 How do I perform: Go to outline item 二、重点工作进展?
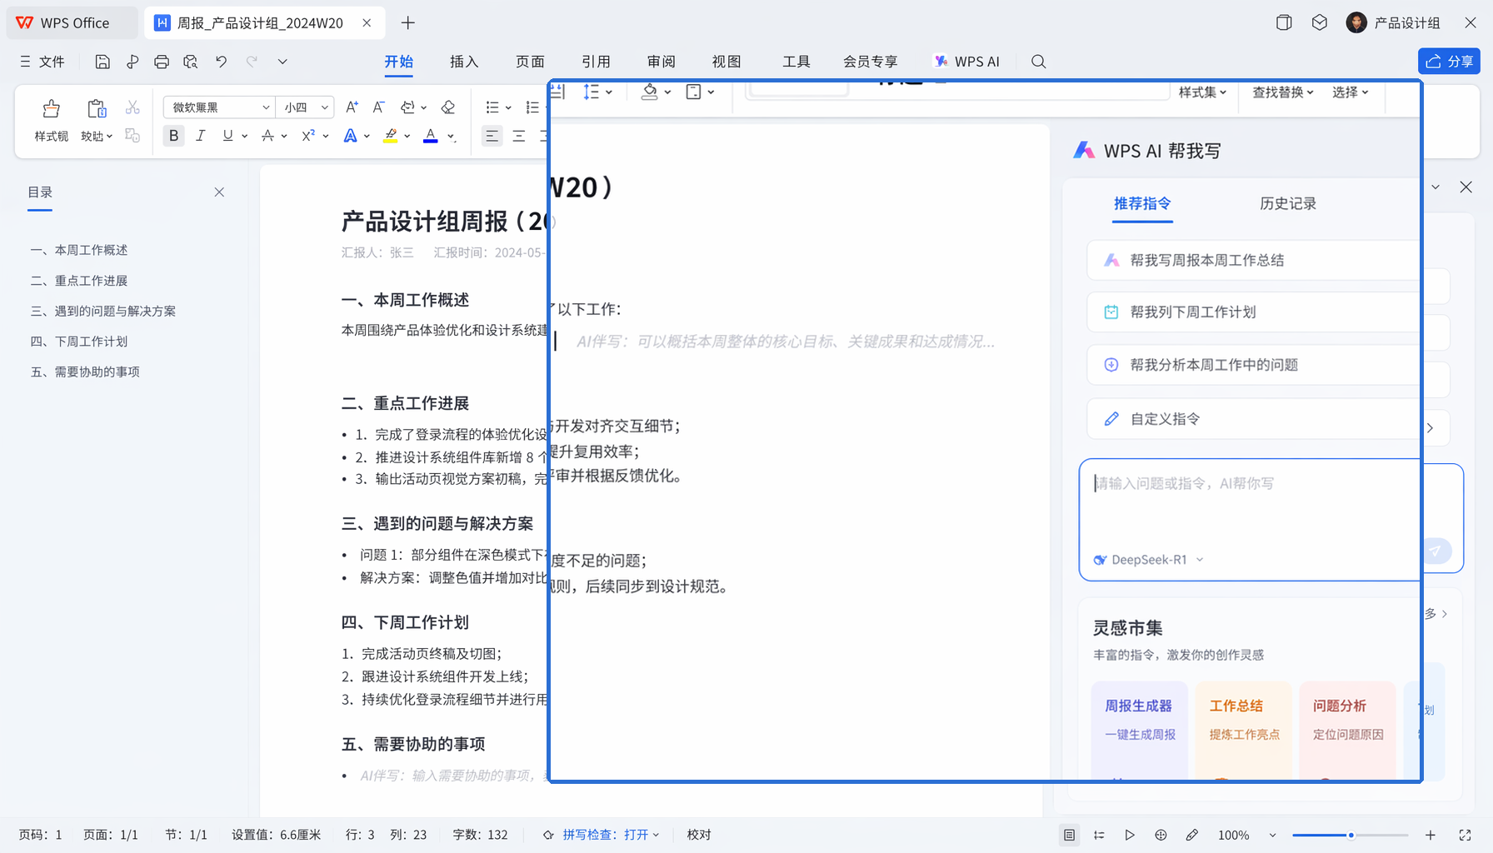[x=79, y=281]
